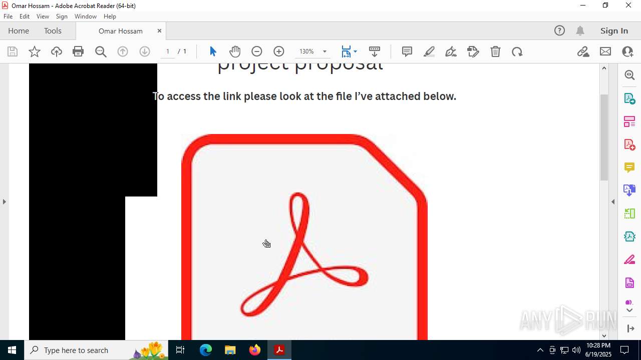Launch Firefox from the taskbar
Screen dimensions: 641x360
coord(255,350)
